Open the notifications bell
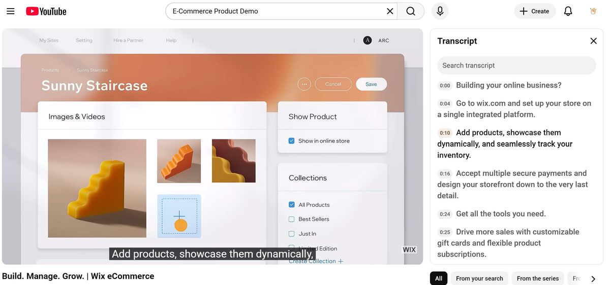This screenshot has width=610, height=285. [568, 11]
